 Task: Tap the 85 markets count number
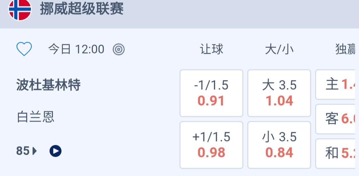pos(23,151)
